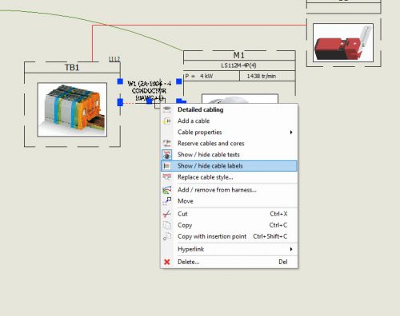Viewport: 400px width, 316px height.
Task: Click the Replace cable style icon
Action: [167, 177]
